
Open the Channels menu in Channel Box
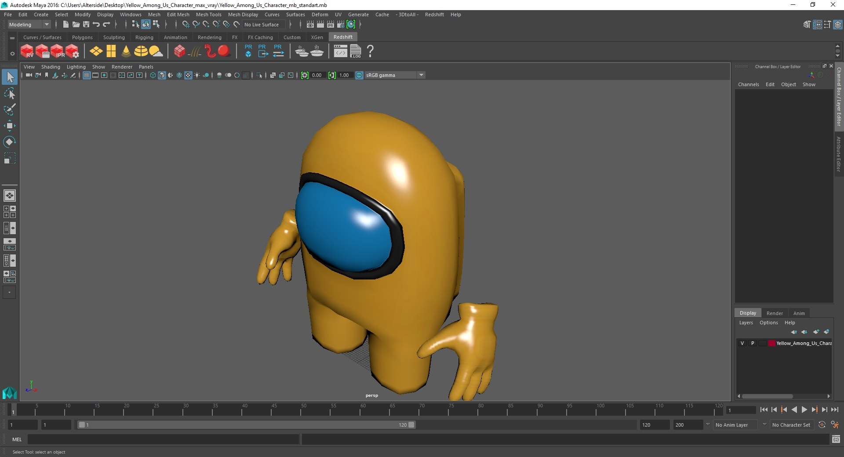coord(748,84)
